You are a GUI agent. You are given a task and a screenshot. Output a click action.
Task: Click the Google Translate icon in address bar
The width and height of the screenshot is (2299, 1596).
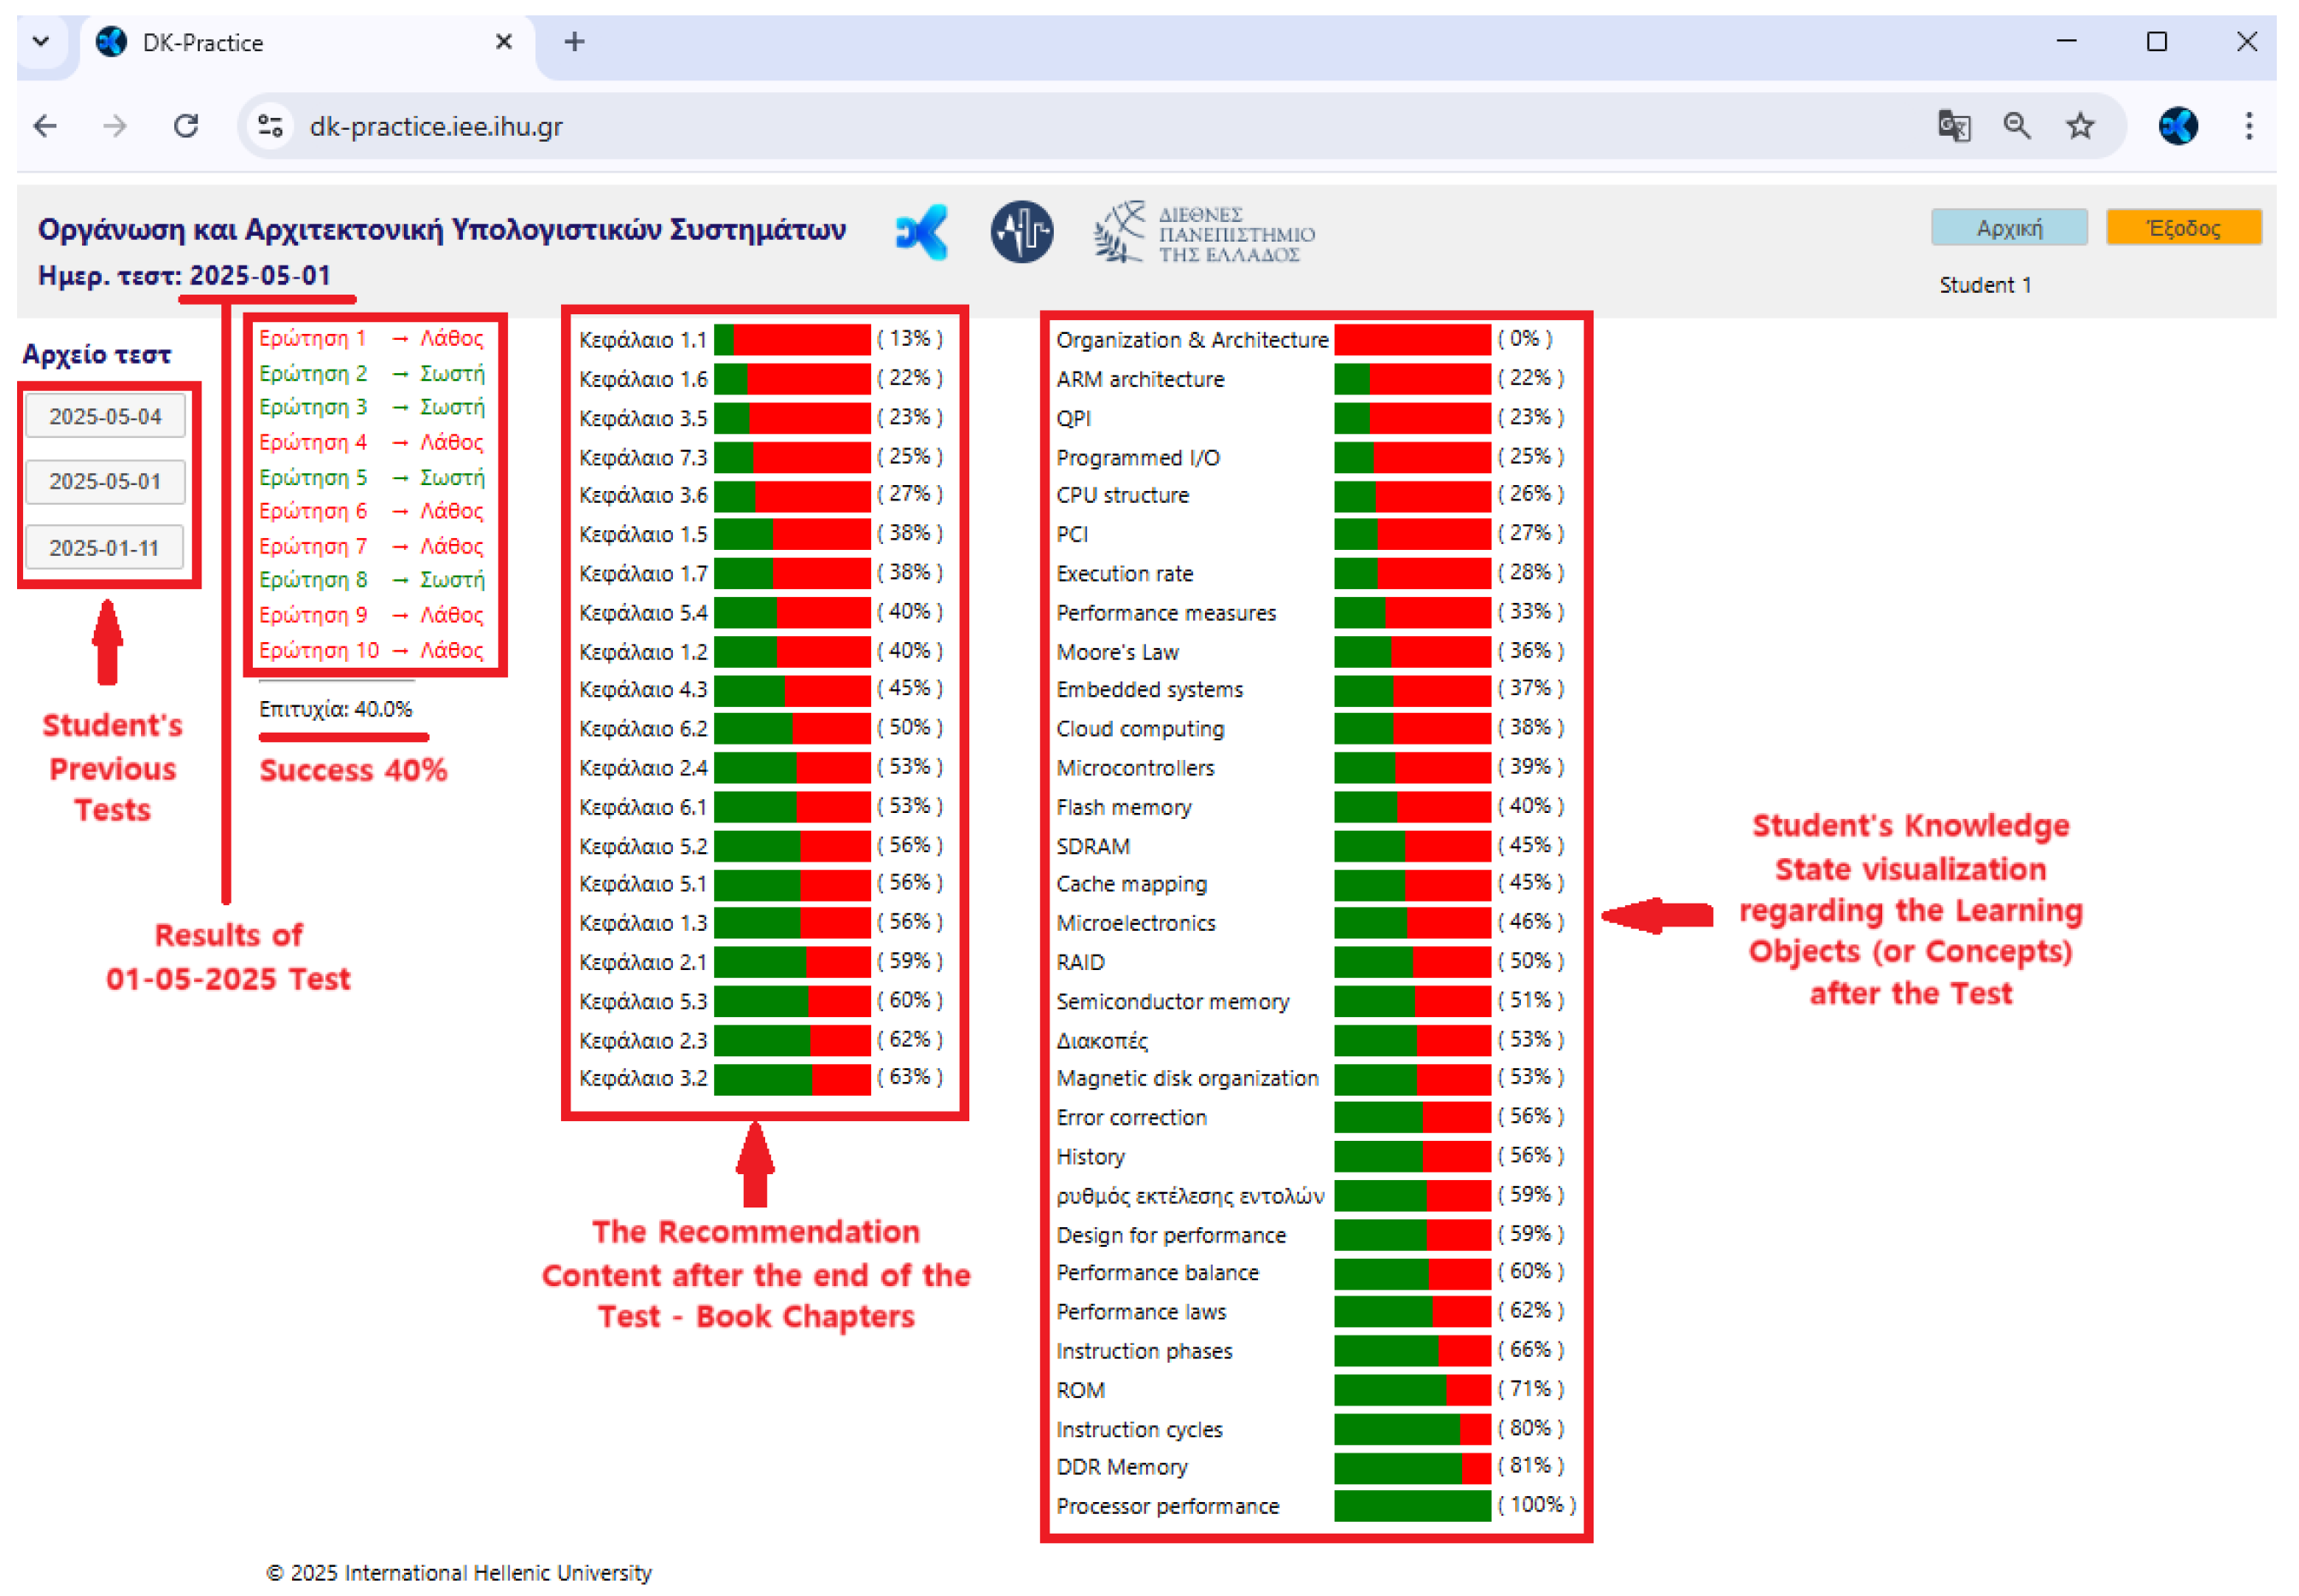(1953, 126)
